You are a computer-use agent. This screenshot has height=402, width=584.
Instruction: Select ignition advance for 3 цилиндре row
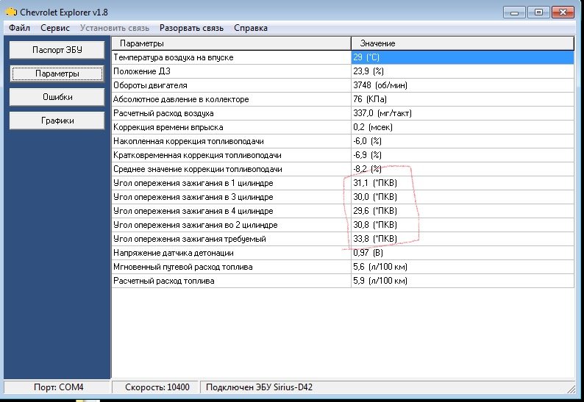[343, 197]
